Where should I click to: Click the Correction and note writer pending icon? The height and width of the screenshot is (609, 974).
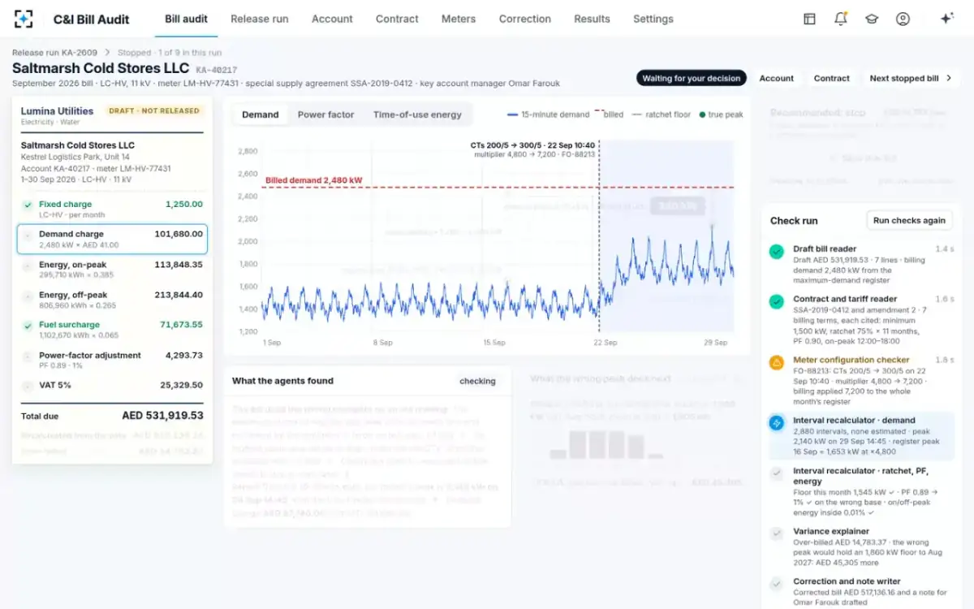(x=777, y=584)
